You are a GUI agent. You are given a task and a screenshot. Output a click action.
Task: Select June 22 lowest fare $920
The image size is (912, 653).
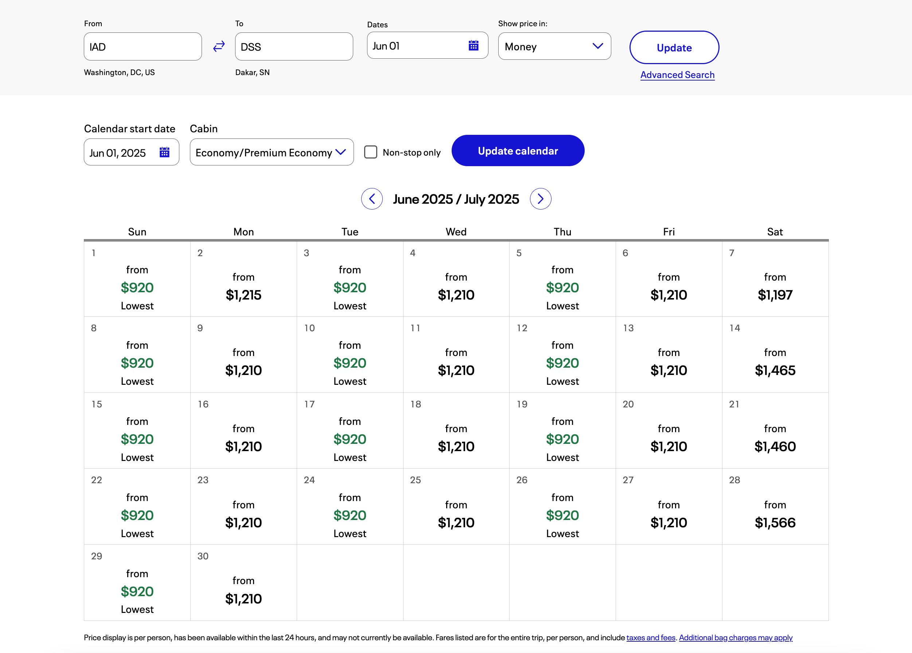137,507
